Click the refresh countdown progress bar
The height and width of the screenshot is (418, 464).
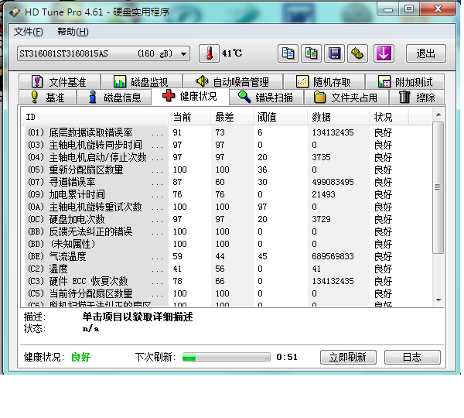click(x=227, y=357)
